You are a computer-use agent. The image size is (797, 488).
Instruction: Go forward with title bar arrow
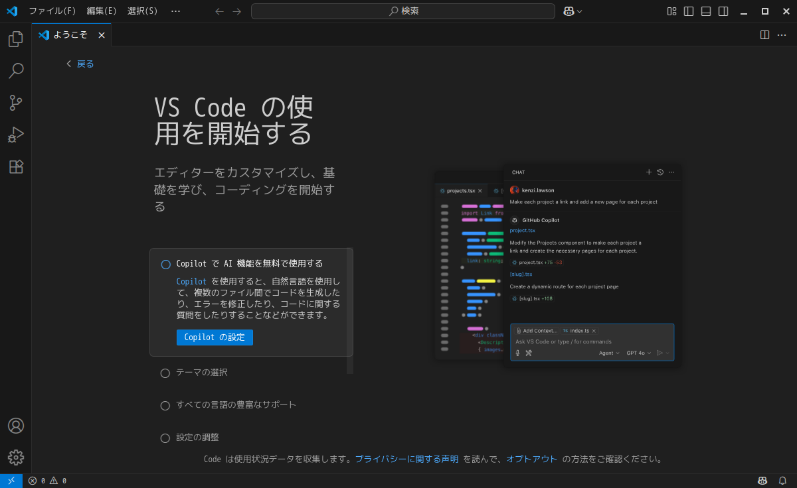[237, 11]
